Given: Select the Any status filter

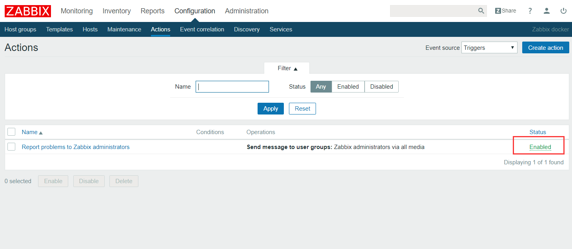Looking at the screenshot, I should [321, 87].
